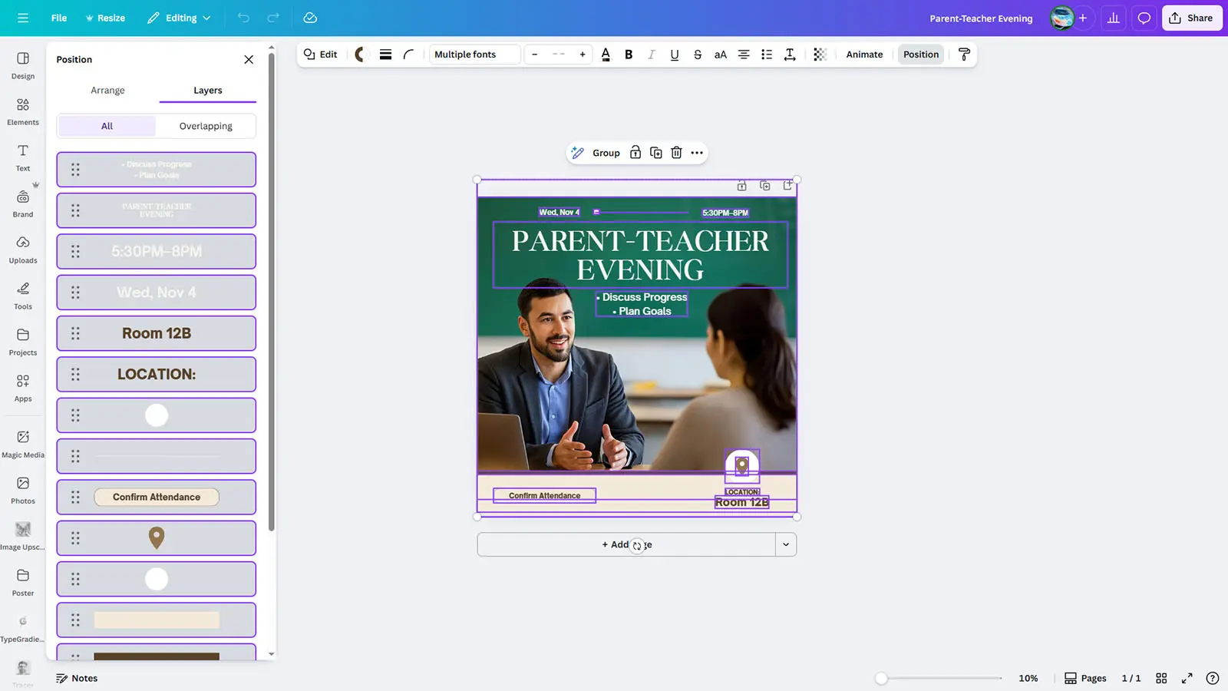This screenshot has width=1228, height=691.
Task: Open the Elements sidebar panel
Action: [23, 111]
